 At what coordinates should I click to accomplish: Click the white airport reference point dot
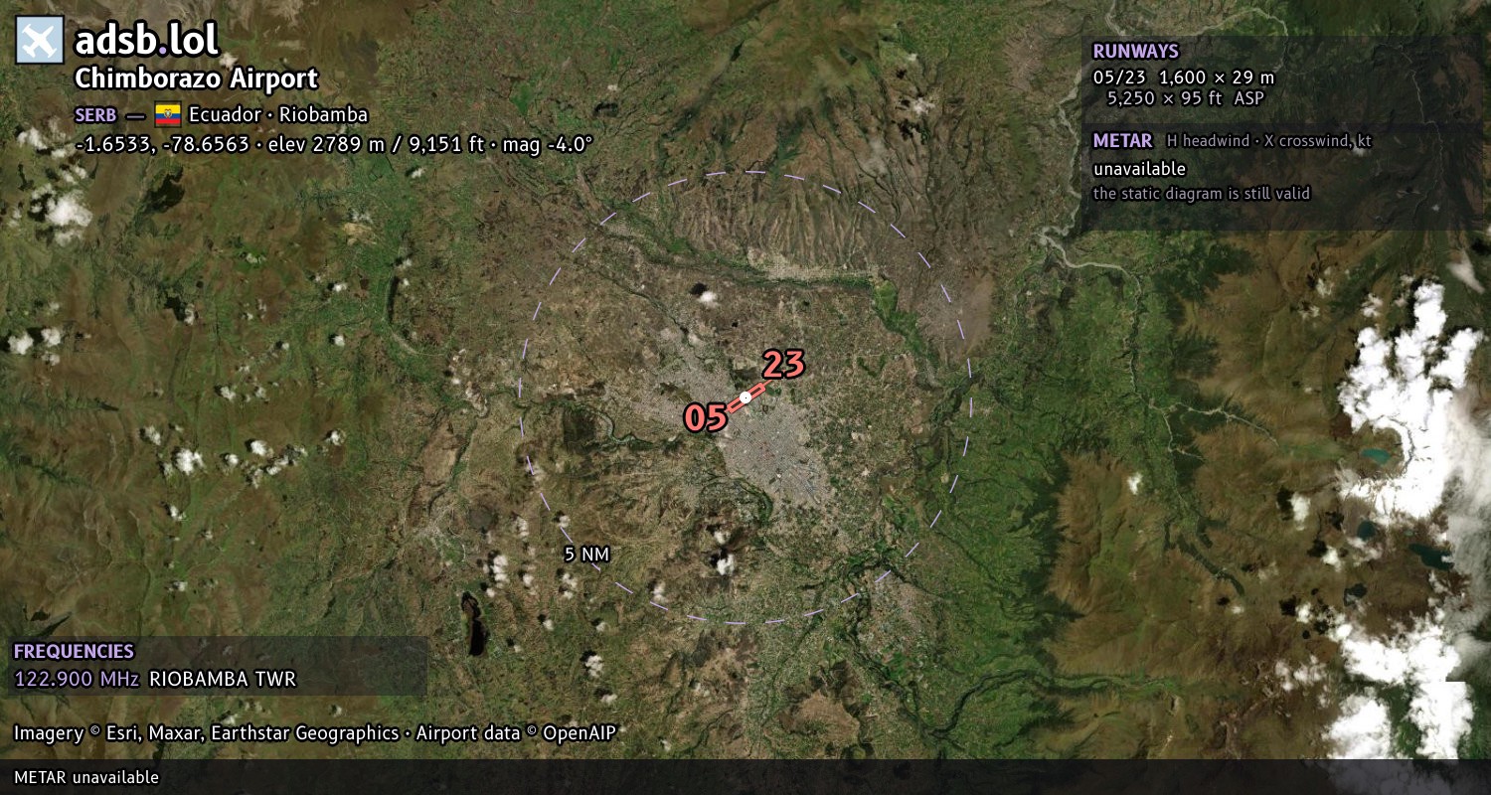(x=745, y=398)
